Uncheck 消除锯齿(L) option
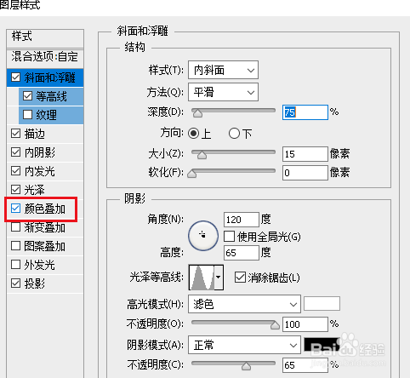410x378 pixels. 240,278
